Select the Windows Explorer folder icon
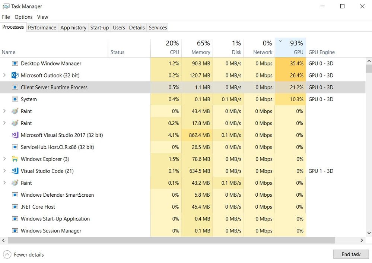 (15, 159)
